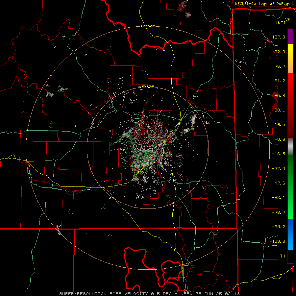The height and width of the screenshot is (296, 296).
Task: Click the -16.5 scale value
Action: click(x=279, y=154)
